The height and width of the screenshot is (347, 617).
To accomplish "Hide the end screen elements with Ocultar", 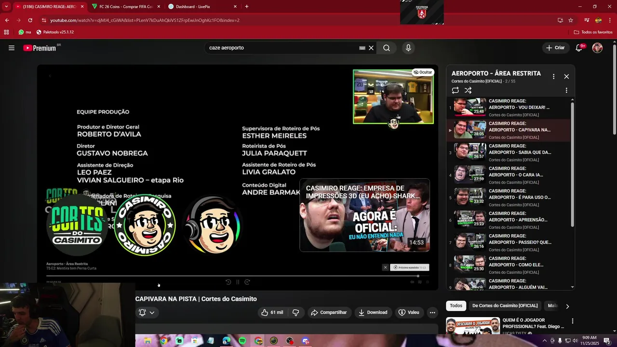I will pyautogui.click(x=423, y=72).
